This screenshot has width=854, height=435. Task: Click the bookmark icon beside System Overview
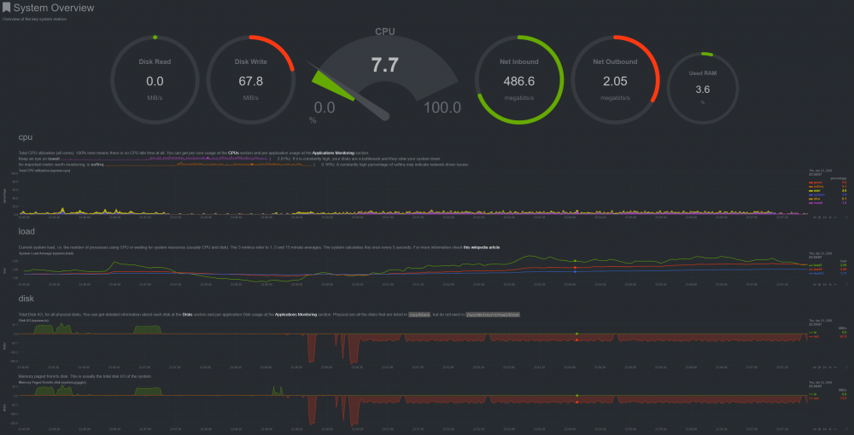(6, 8)
